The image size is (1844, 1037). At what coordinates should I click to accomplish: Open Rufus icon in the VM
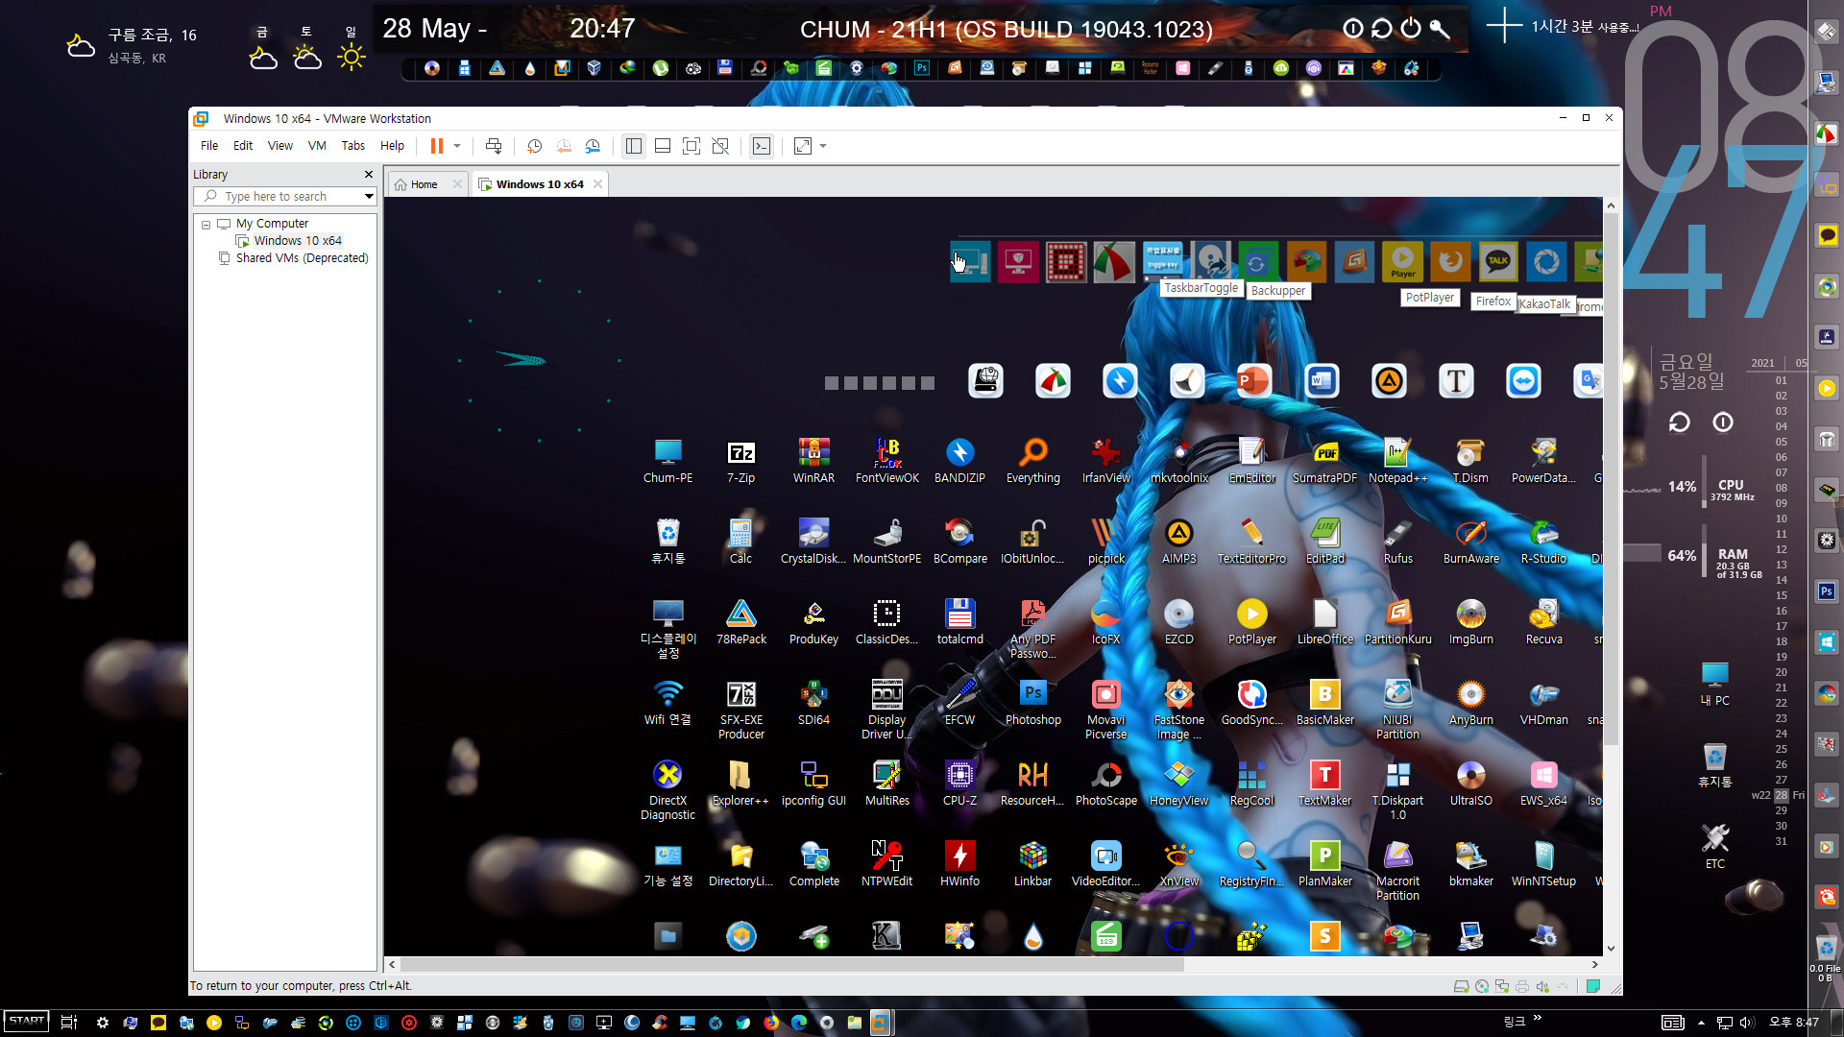(1397, 541)
